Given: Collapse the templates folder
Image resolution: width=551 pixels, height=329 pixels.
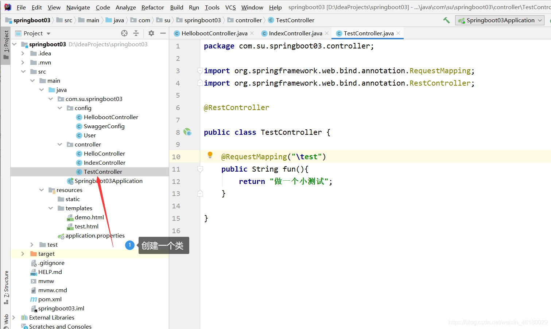Looking at the screenshot, I should (x=51, y=208).
